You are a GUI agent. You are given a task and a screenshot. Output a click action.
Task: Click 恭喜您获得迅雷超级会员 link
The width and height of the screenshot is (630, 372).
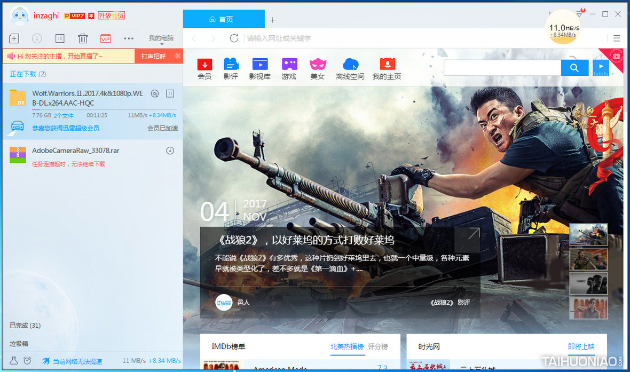(66, 128)
